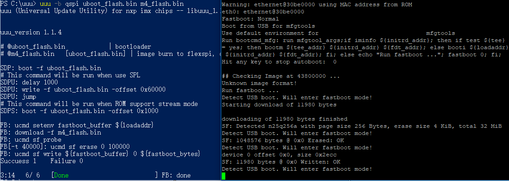The width and height of the screenshot is (509, 181).
Task: Click the 'FB: done' status text
Action: (176, 175)
